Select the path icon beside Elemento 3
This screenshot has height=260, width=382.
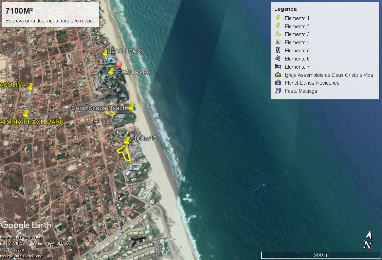(278, 34)
